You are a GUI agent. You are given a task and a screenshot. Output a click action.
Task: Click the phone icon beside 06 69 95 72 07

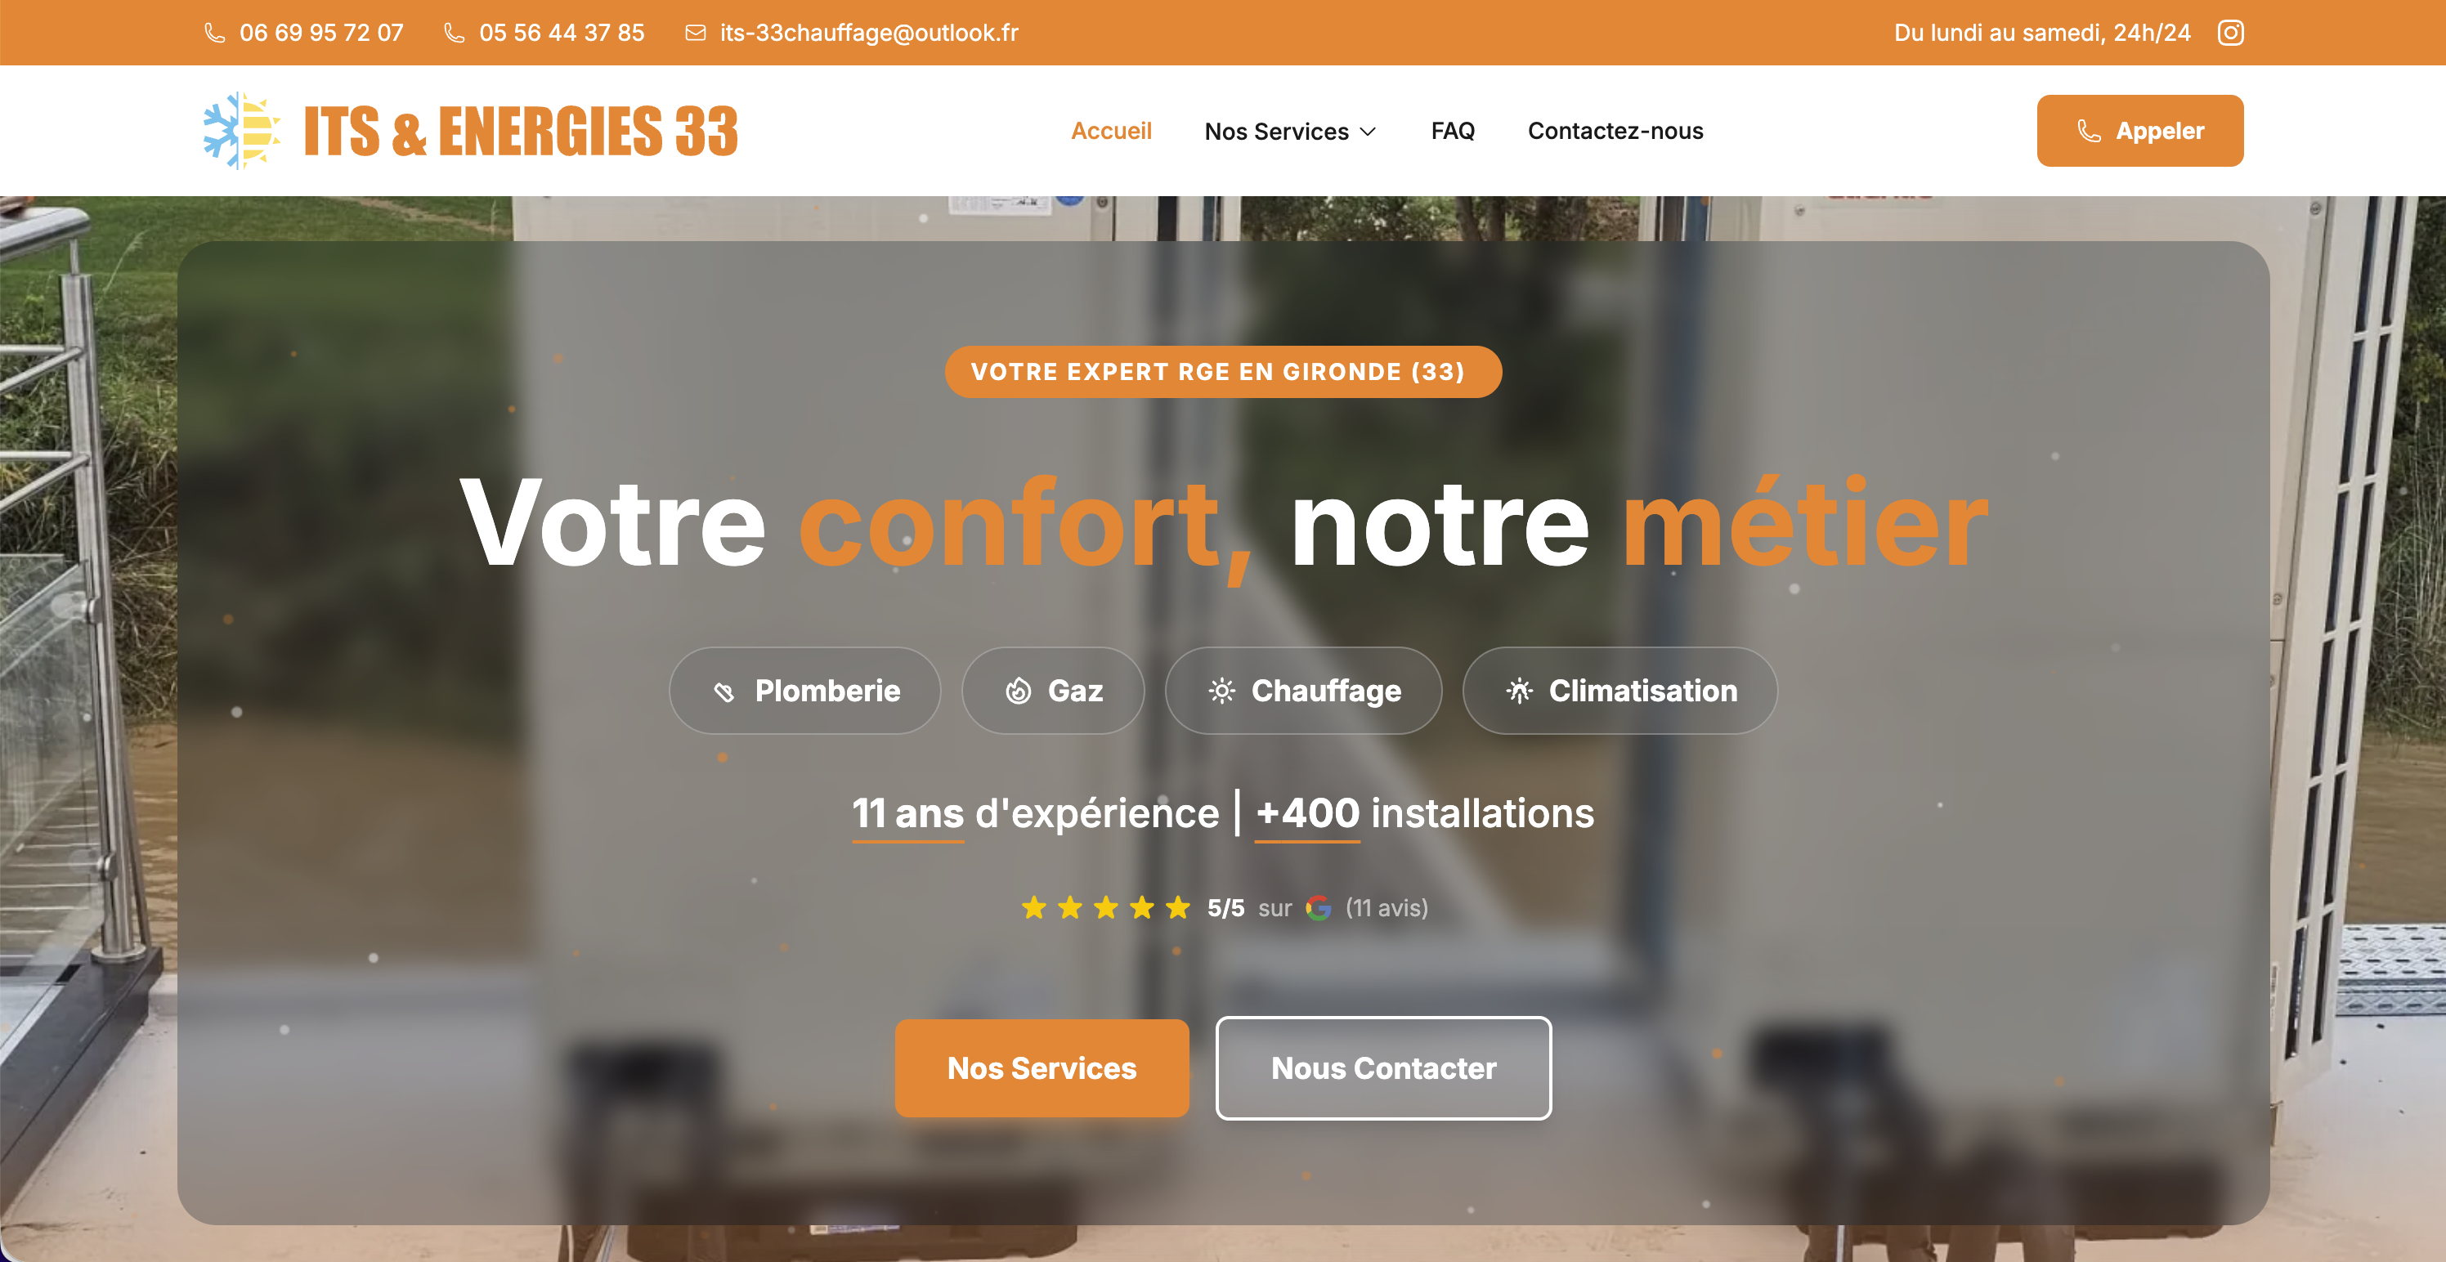coord(214,34)
